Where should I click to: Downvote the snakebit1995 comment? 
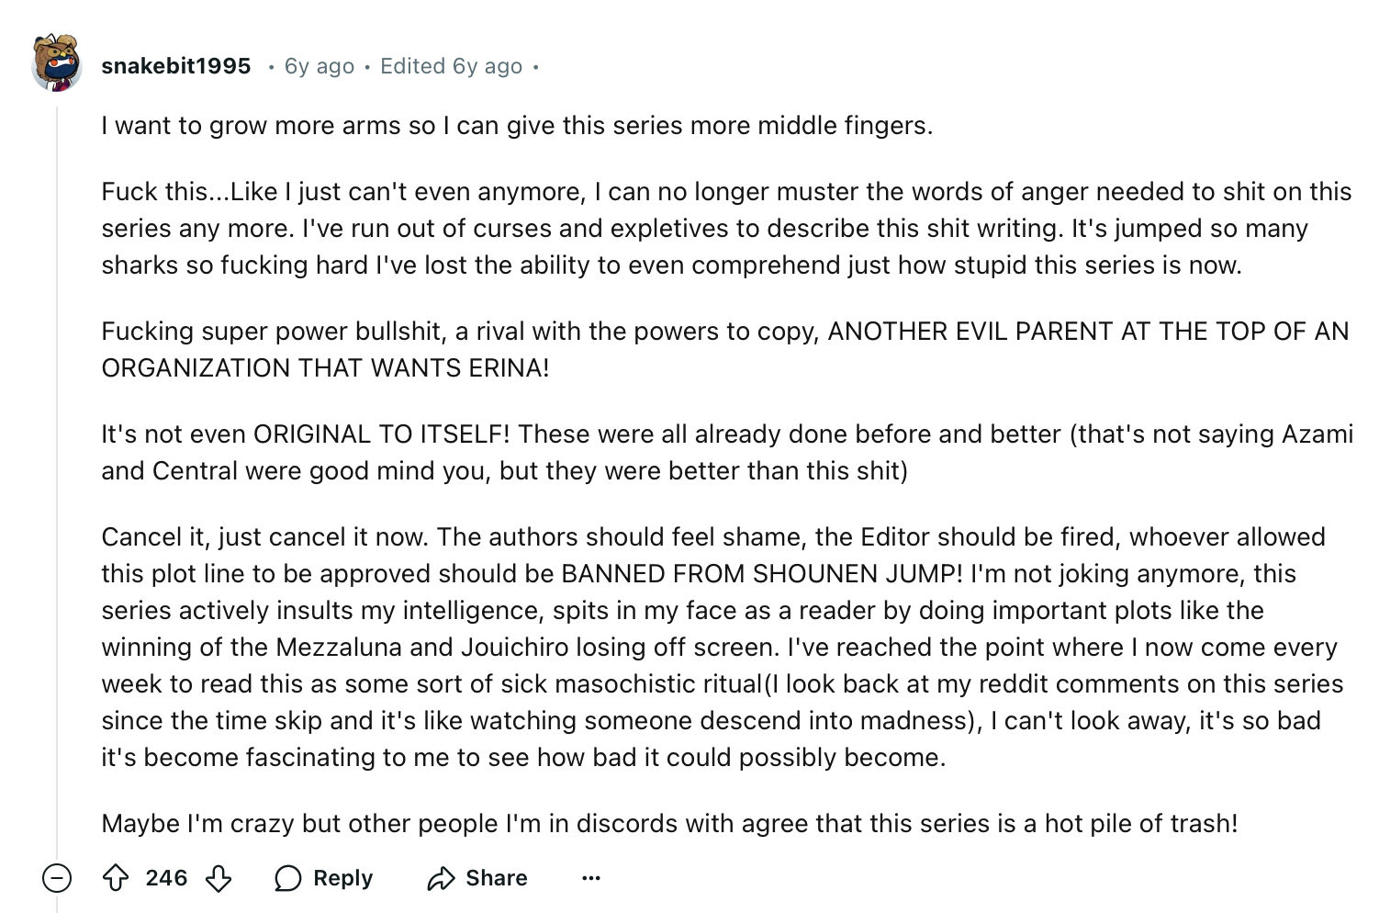point(219,879)
